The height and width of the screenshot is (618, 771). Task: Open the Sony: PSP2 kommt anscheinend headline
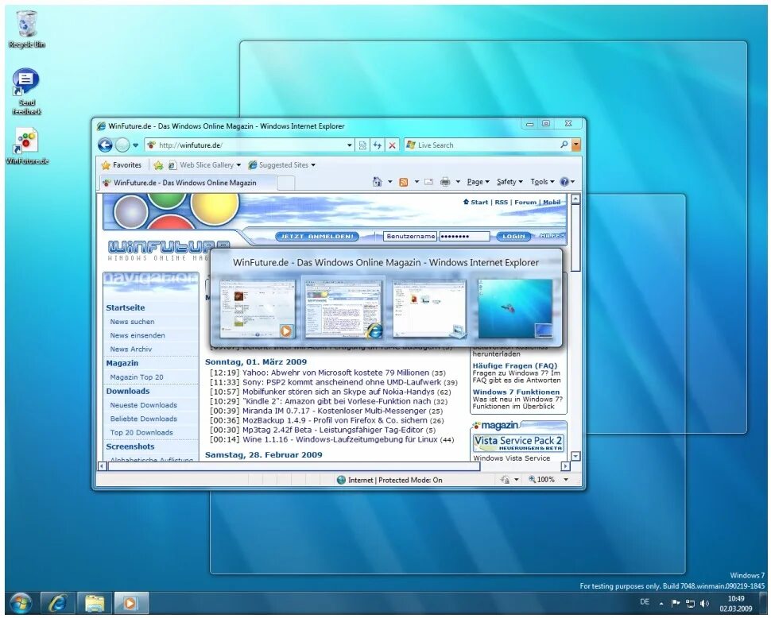pos(342,382)
